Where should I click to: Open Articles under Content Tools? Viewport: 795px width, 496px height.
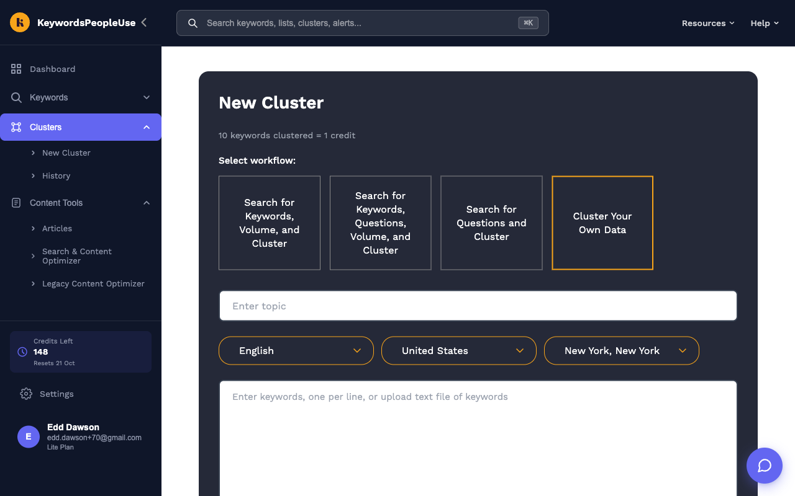(x=57, y=228)
